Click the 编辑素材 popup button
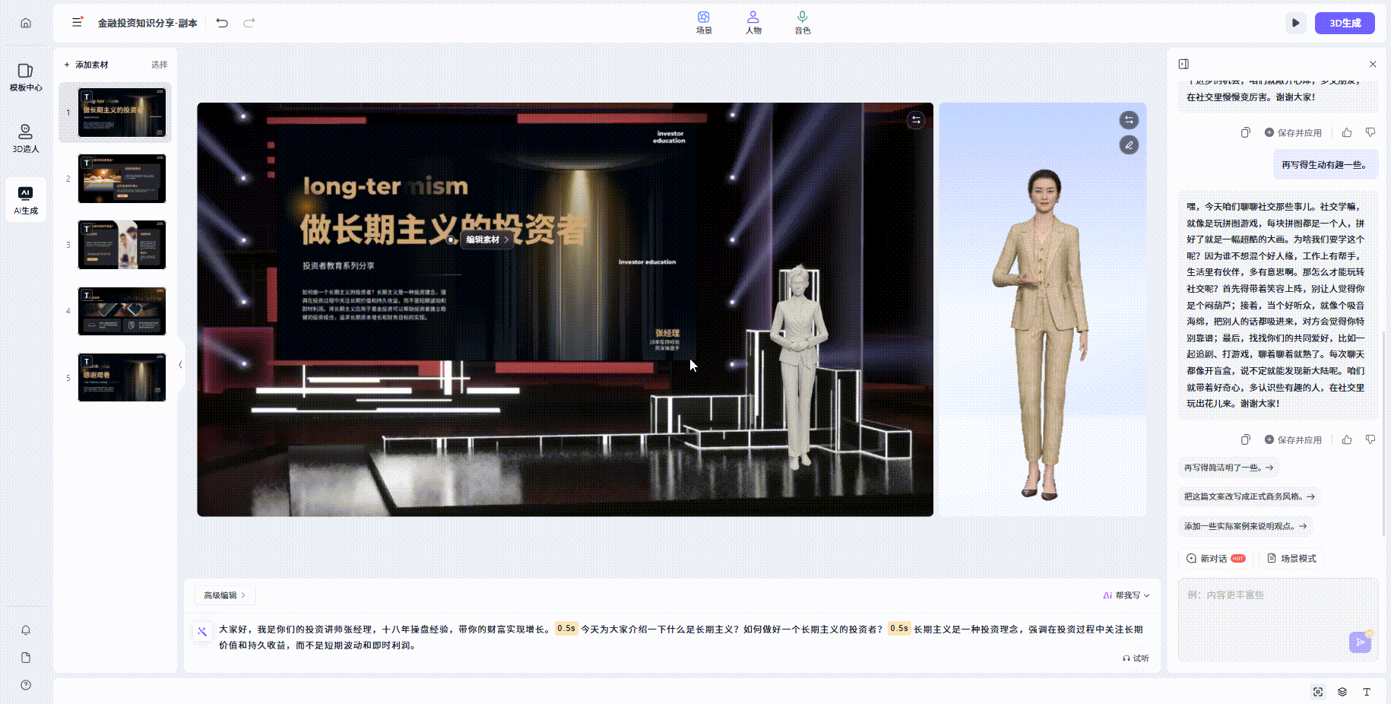The image size is (1391, 704). tap(487, 239)
